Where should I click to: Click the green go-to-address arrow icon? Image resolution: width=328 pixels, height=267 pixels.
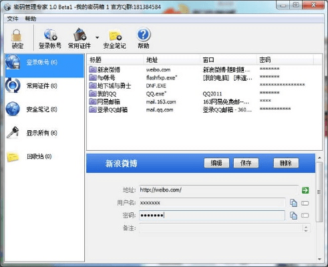click(x=305, y=190)
